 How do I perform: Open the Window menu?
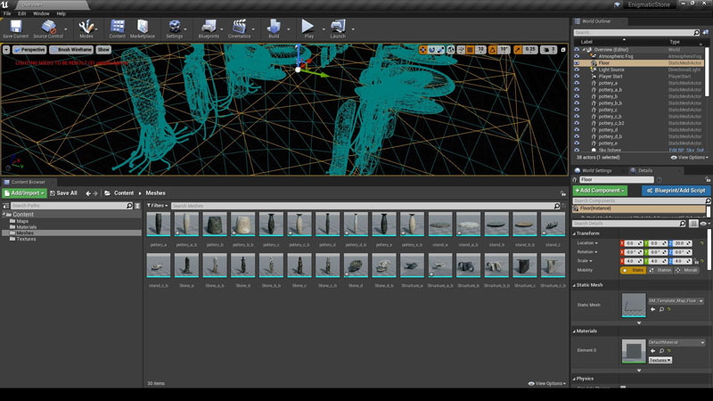(41, 14)
